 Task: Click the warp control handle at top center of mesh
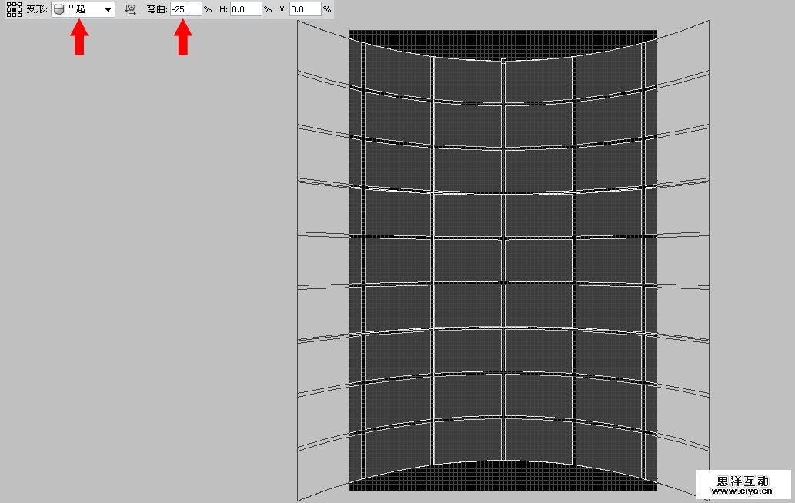(x=503, y=60)
